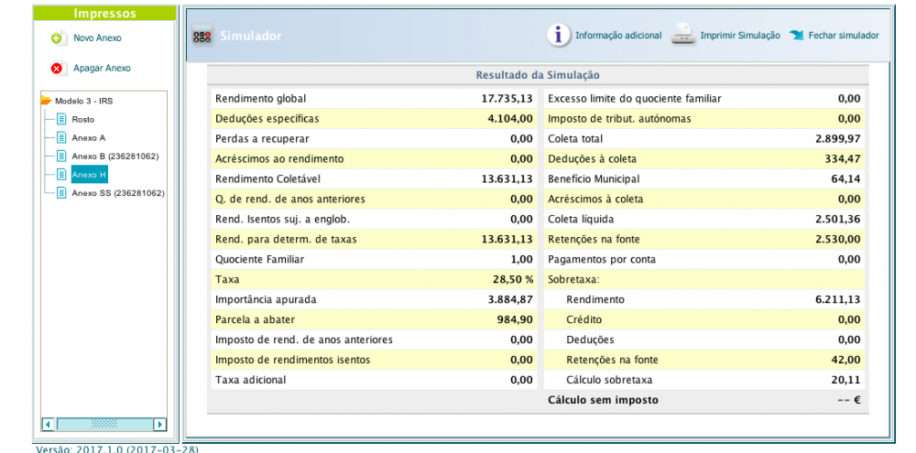Click the Coleta líquida value 2.501,36
The height and width of the screenshot is (453, 916).
(838, 219)
